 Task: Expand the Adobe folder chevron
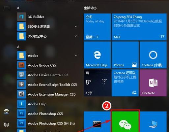click(76, 55)
